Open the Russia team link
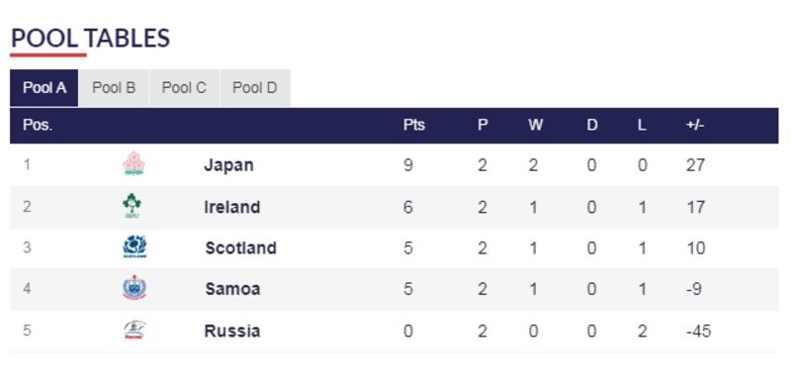The image size is (791, 389). tap(232, 331)
